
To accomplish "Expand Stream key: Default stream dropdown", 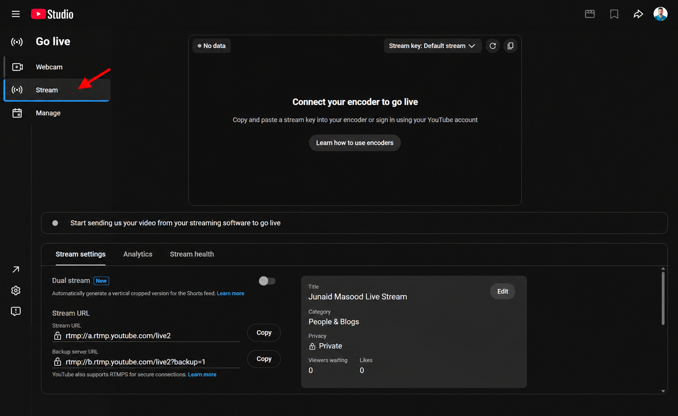I will [432, 46].
